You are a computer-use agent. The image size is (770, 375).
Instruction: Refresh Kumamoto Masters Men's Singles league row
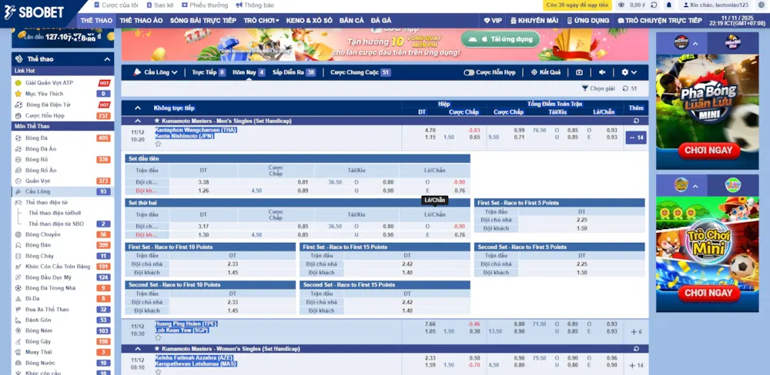[636, 121]
